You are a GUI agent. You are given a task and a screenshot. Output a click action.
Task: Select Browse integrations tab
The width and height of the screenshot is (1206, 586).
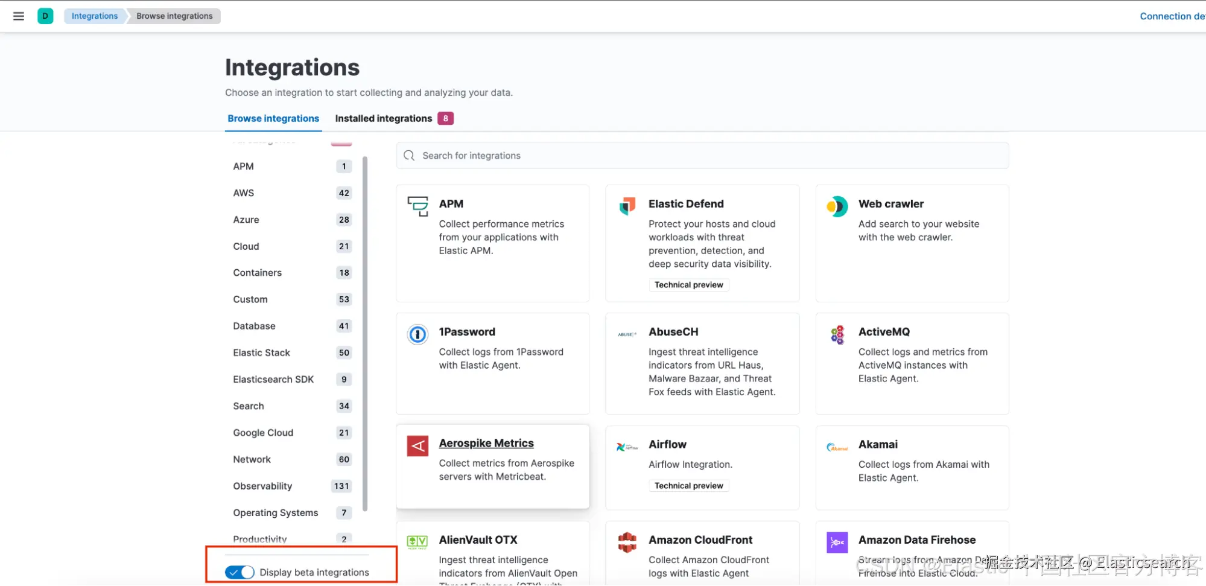click(273, 118)
